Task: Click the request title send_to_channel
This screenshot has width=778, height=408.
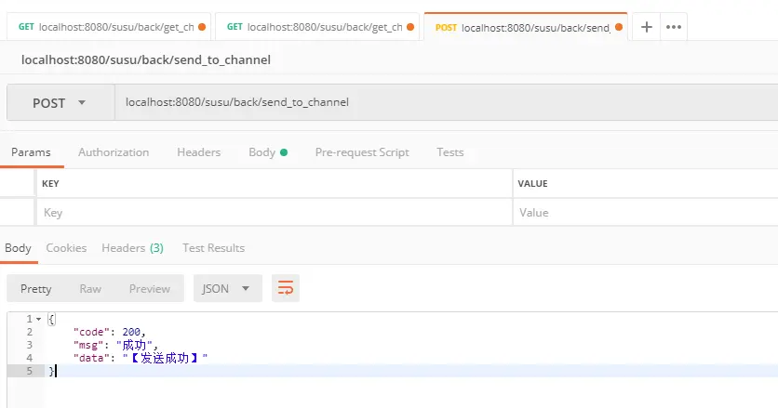Action: pos(146,60)
